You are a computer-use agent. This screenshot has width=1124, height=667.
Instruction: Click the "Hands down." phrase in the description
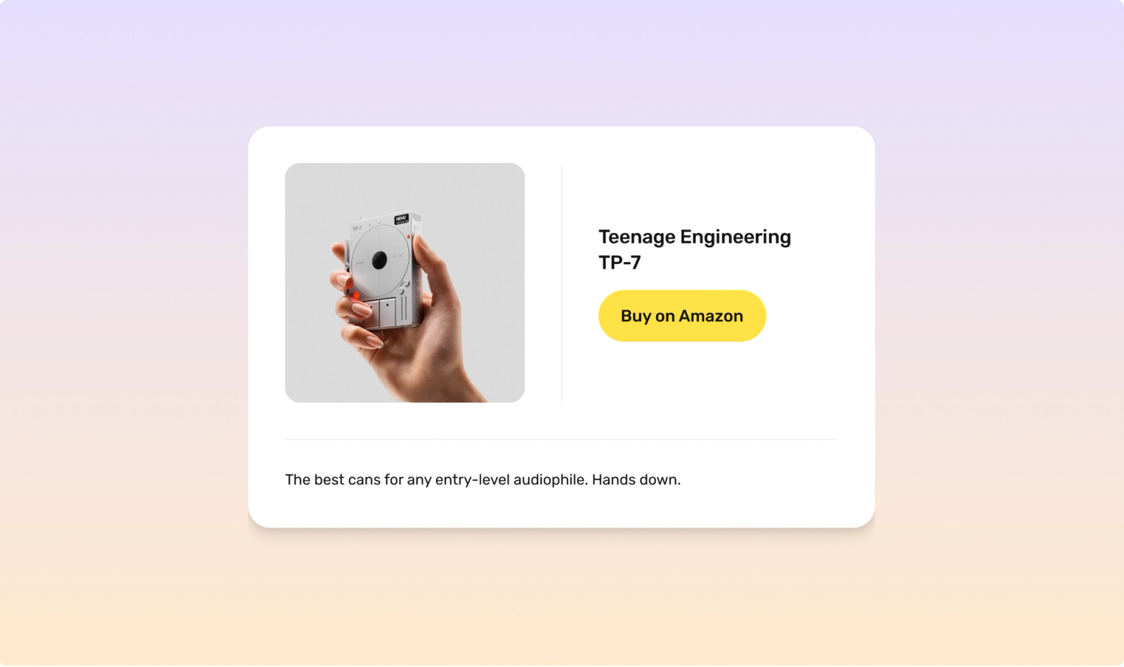pos(636,480)
